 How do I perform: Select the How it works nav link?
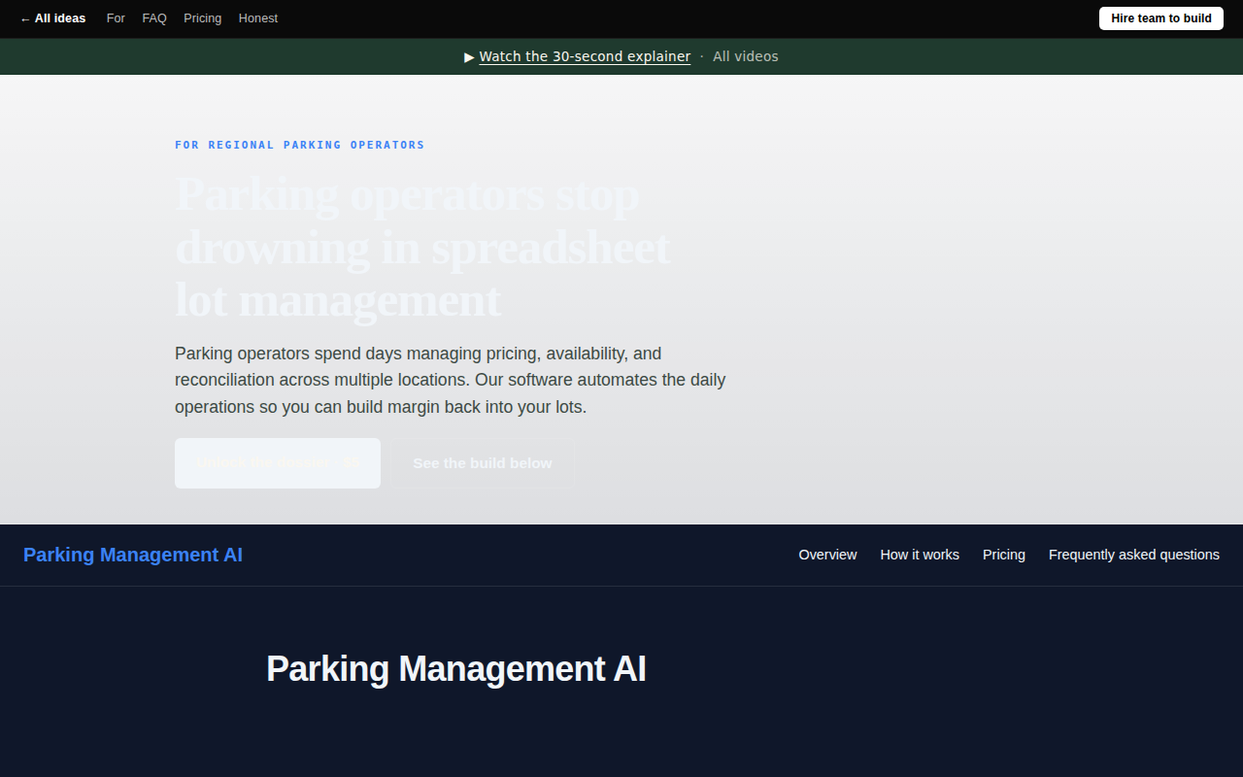pyautogui.click(x=920, y=555)
